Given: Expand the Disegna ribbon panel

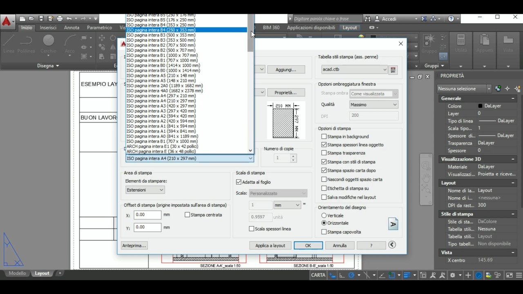Looking at the screenshot, I should click(48, 66).
